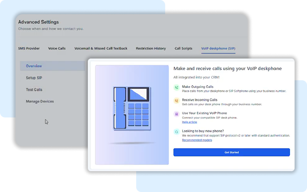The width and height of the screenshot is (307, 192).
Task: Select the VoIP deskphone (SIP) tab
Action: coord(218,48)
